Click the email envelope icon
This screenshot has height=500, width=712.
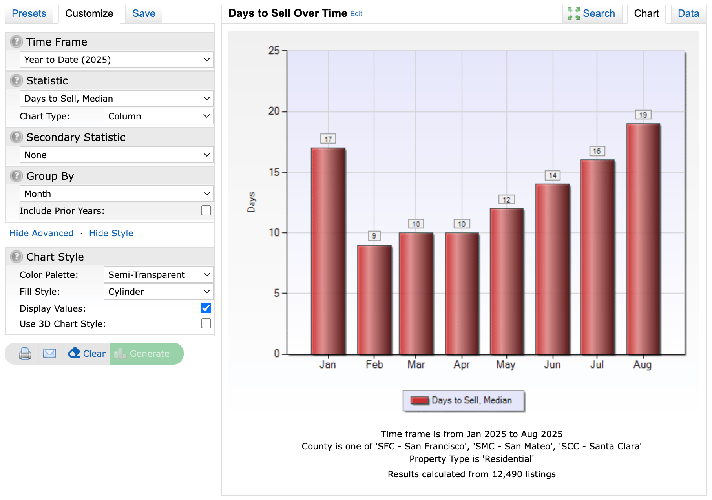[x=49, y=354]
